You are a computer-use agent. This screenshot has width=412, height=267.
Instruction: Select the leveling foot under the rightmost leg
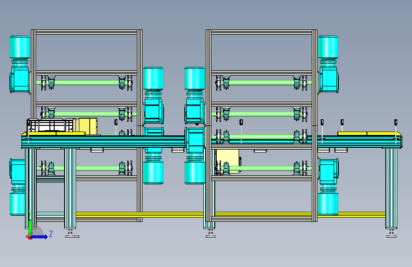click(x=391, y=233)
